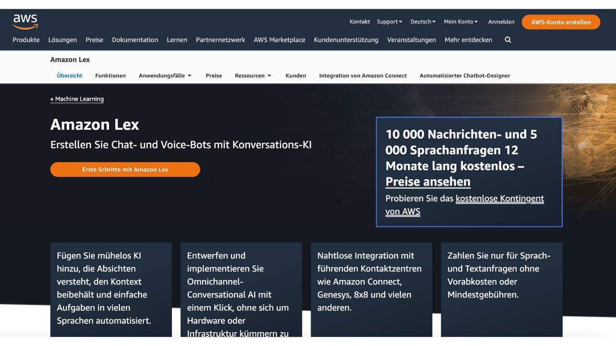Expand the Ressourcen menu
The width and height of the screenshot is (616, 346).
253,75
